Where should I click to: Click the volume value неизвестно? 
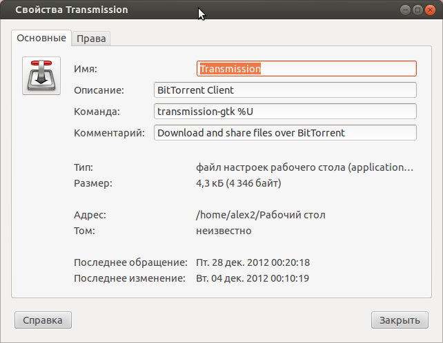224,231
